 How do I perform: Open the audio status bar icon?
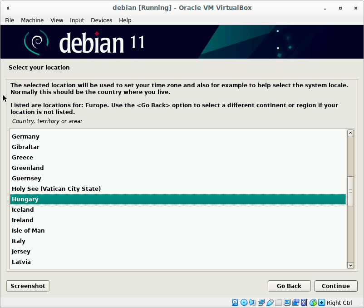252,303
